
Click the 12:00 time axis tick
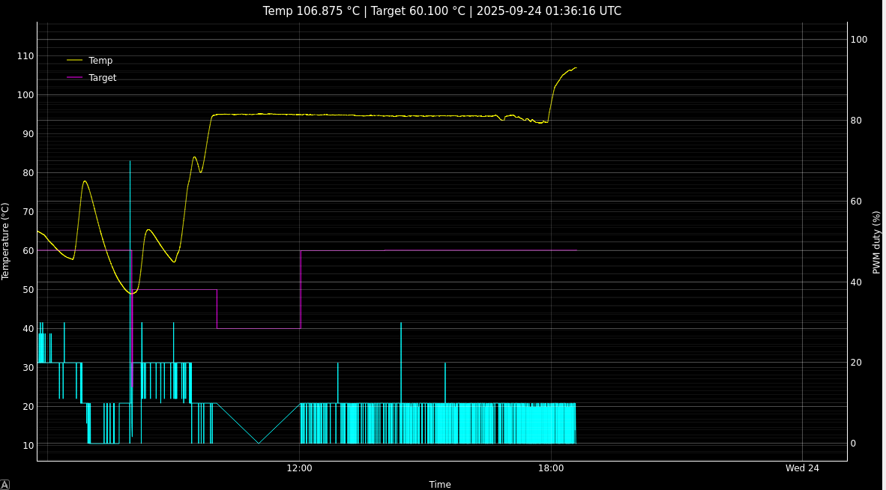300,468
